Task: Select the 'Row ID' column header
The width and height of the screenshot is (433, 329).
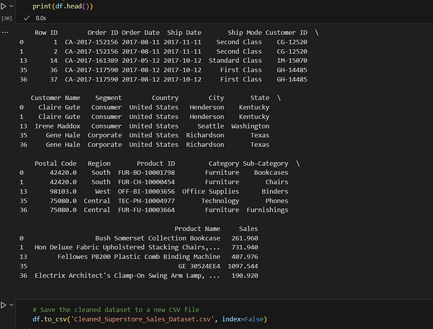Action: point(46,33)
